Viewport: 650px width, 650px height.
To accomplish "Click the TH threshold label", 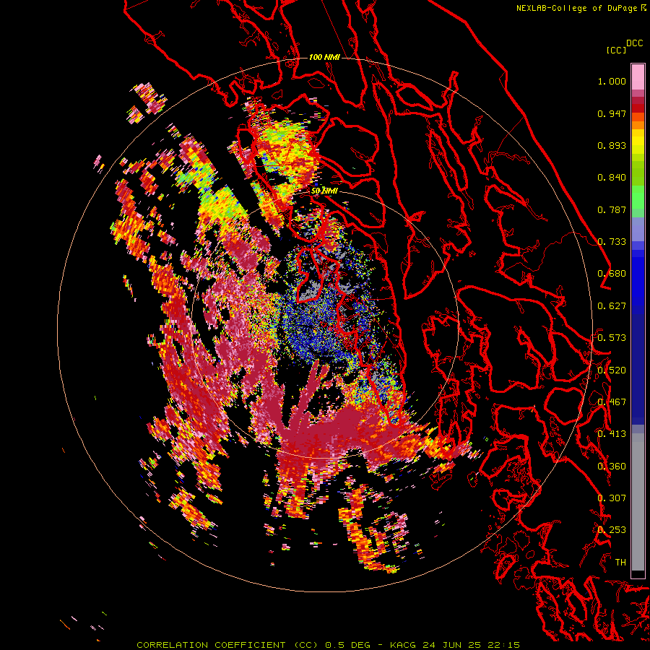I will coord(620,563).
